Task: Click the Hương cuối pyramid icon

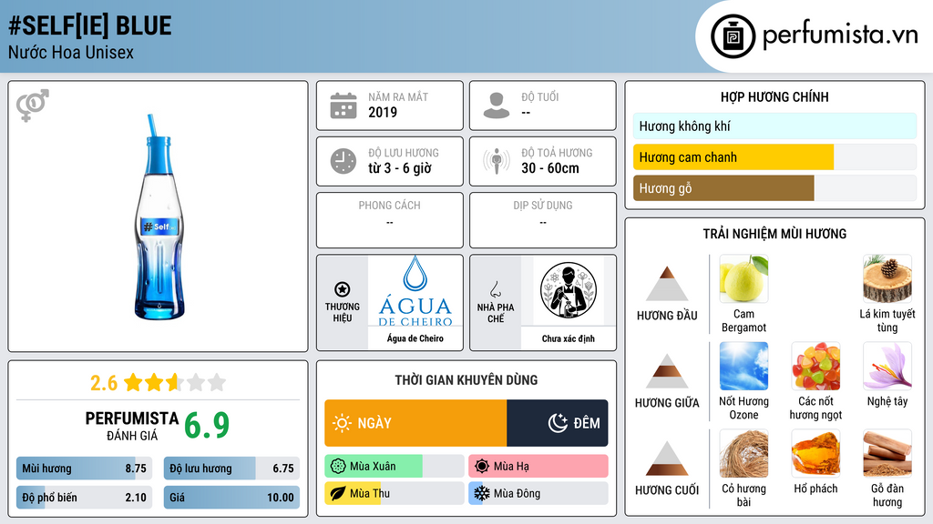Action: (667, 458)
